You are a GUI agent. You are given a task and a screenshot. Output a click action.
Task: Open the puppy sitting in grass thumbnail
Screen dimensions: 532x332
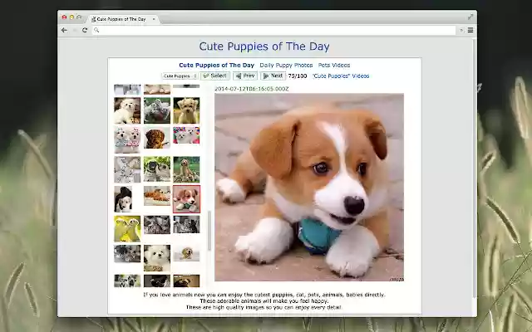pyautogui.click(x=186, y=169)
